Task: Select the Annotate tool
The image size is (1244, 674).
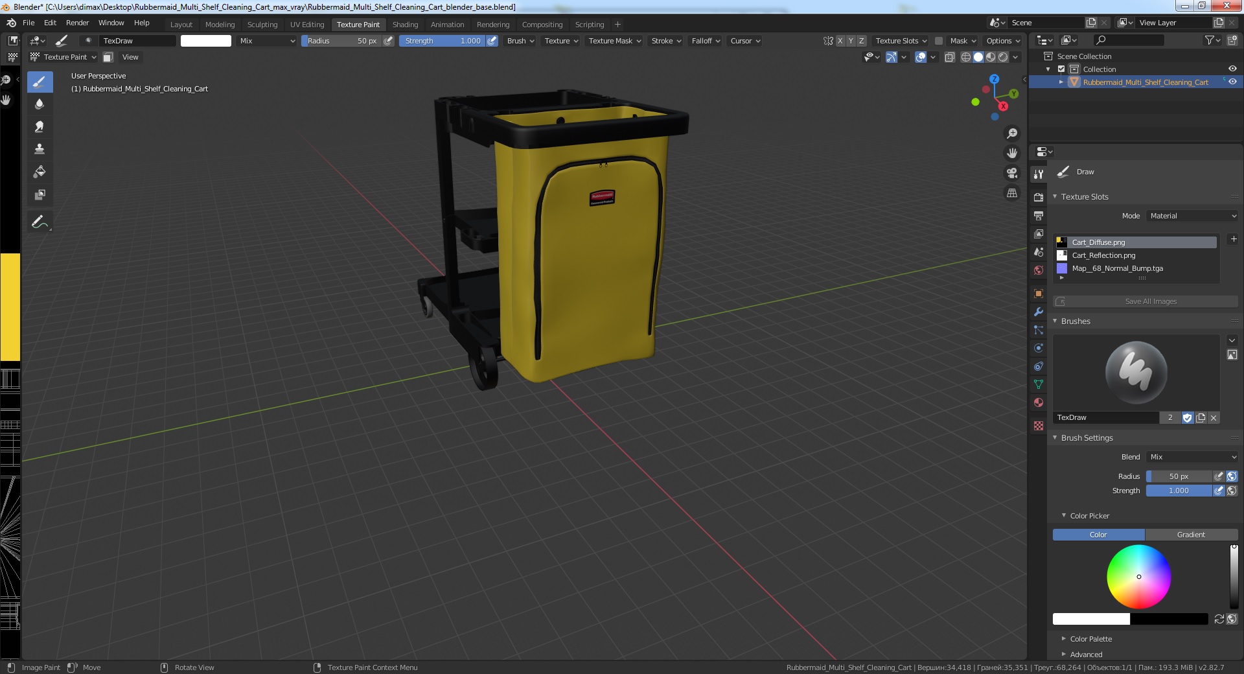Action: [40, 222]
